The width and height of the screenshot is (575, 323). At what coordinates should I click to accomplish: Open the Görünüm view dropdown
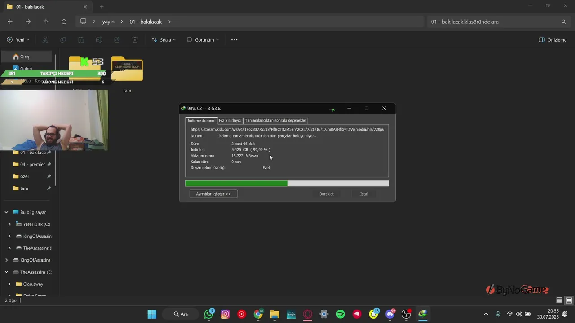[203, 40]
